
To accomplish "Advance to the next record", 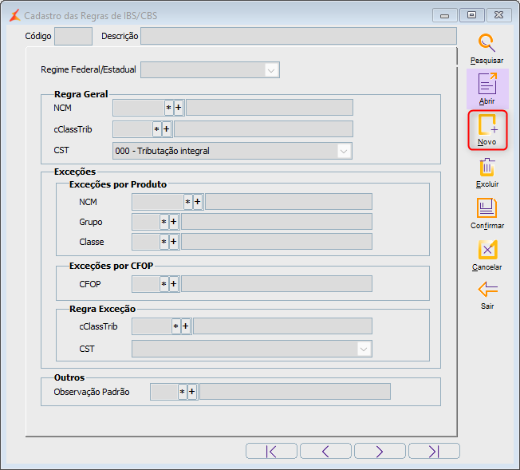I will 380,452.
